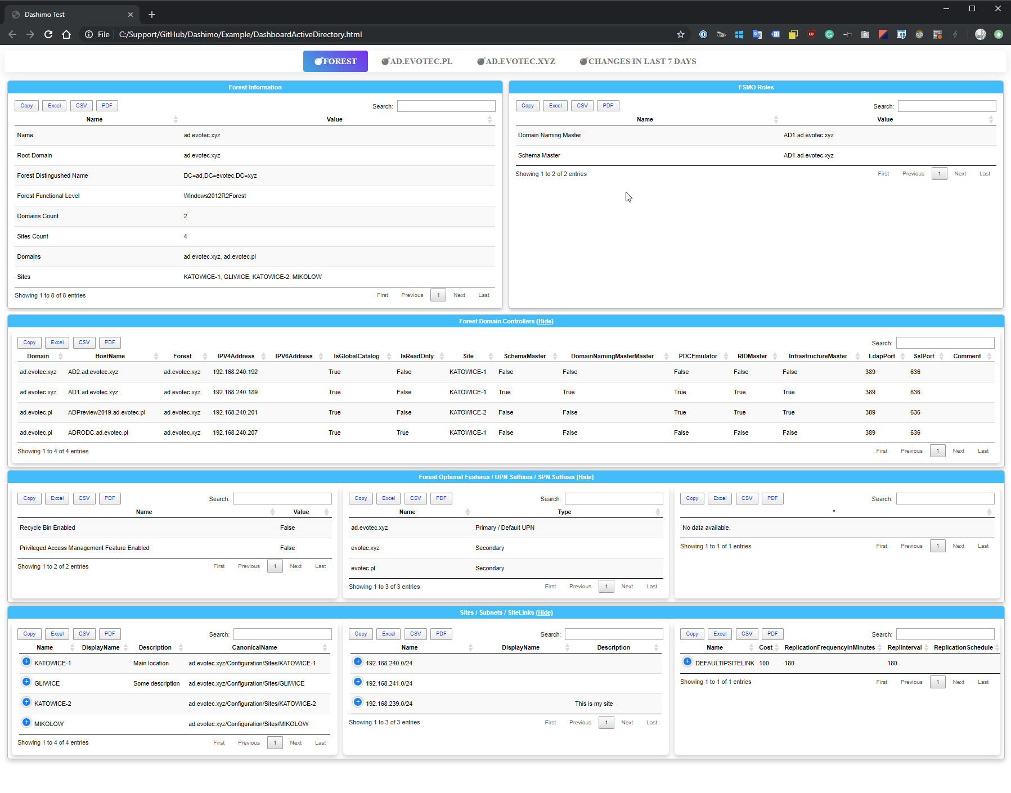Hide the Sites / Subnets / SiteLinks section

click(544, 613)
